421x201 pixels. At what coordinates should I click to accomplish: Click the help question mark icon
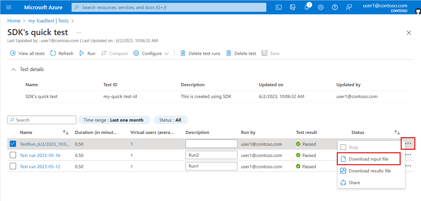click(335, 7)
